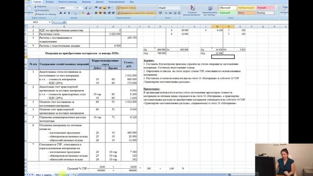Switch to sheet tab Лист 1 задача
This screenshot has width=313, height=176.
(x=44, y=175)
